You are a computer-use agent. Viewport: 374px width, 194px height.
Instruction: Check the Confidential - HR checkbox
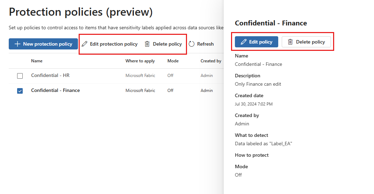click(20, 76)
